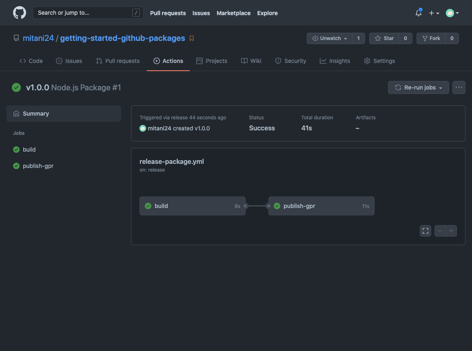Open the repository Settings tab
The width and height of the screenshot is (472, 351).
coord(379,61)
